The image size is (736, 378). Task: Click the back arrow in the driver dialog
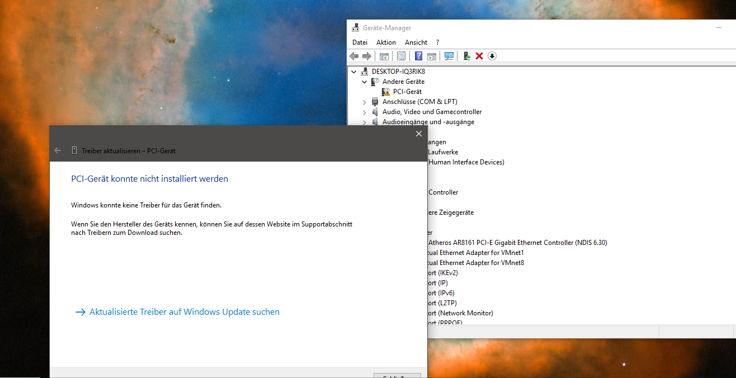(x=58, y=150)
